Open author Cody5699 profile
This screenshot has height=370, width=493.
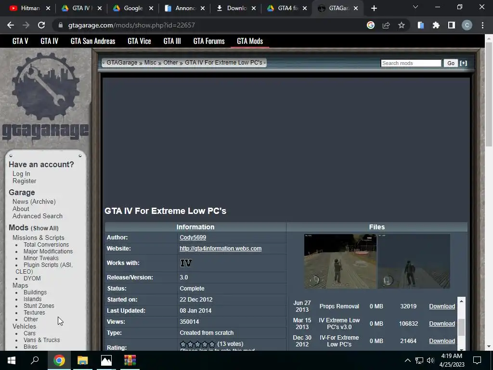(193, 238)
